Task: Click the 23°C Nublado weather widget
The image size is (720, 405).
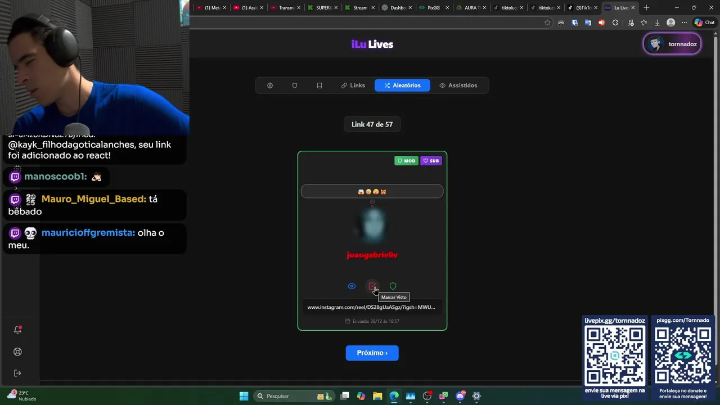Action: point(21,396)
